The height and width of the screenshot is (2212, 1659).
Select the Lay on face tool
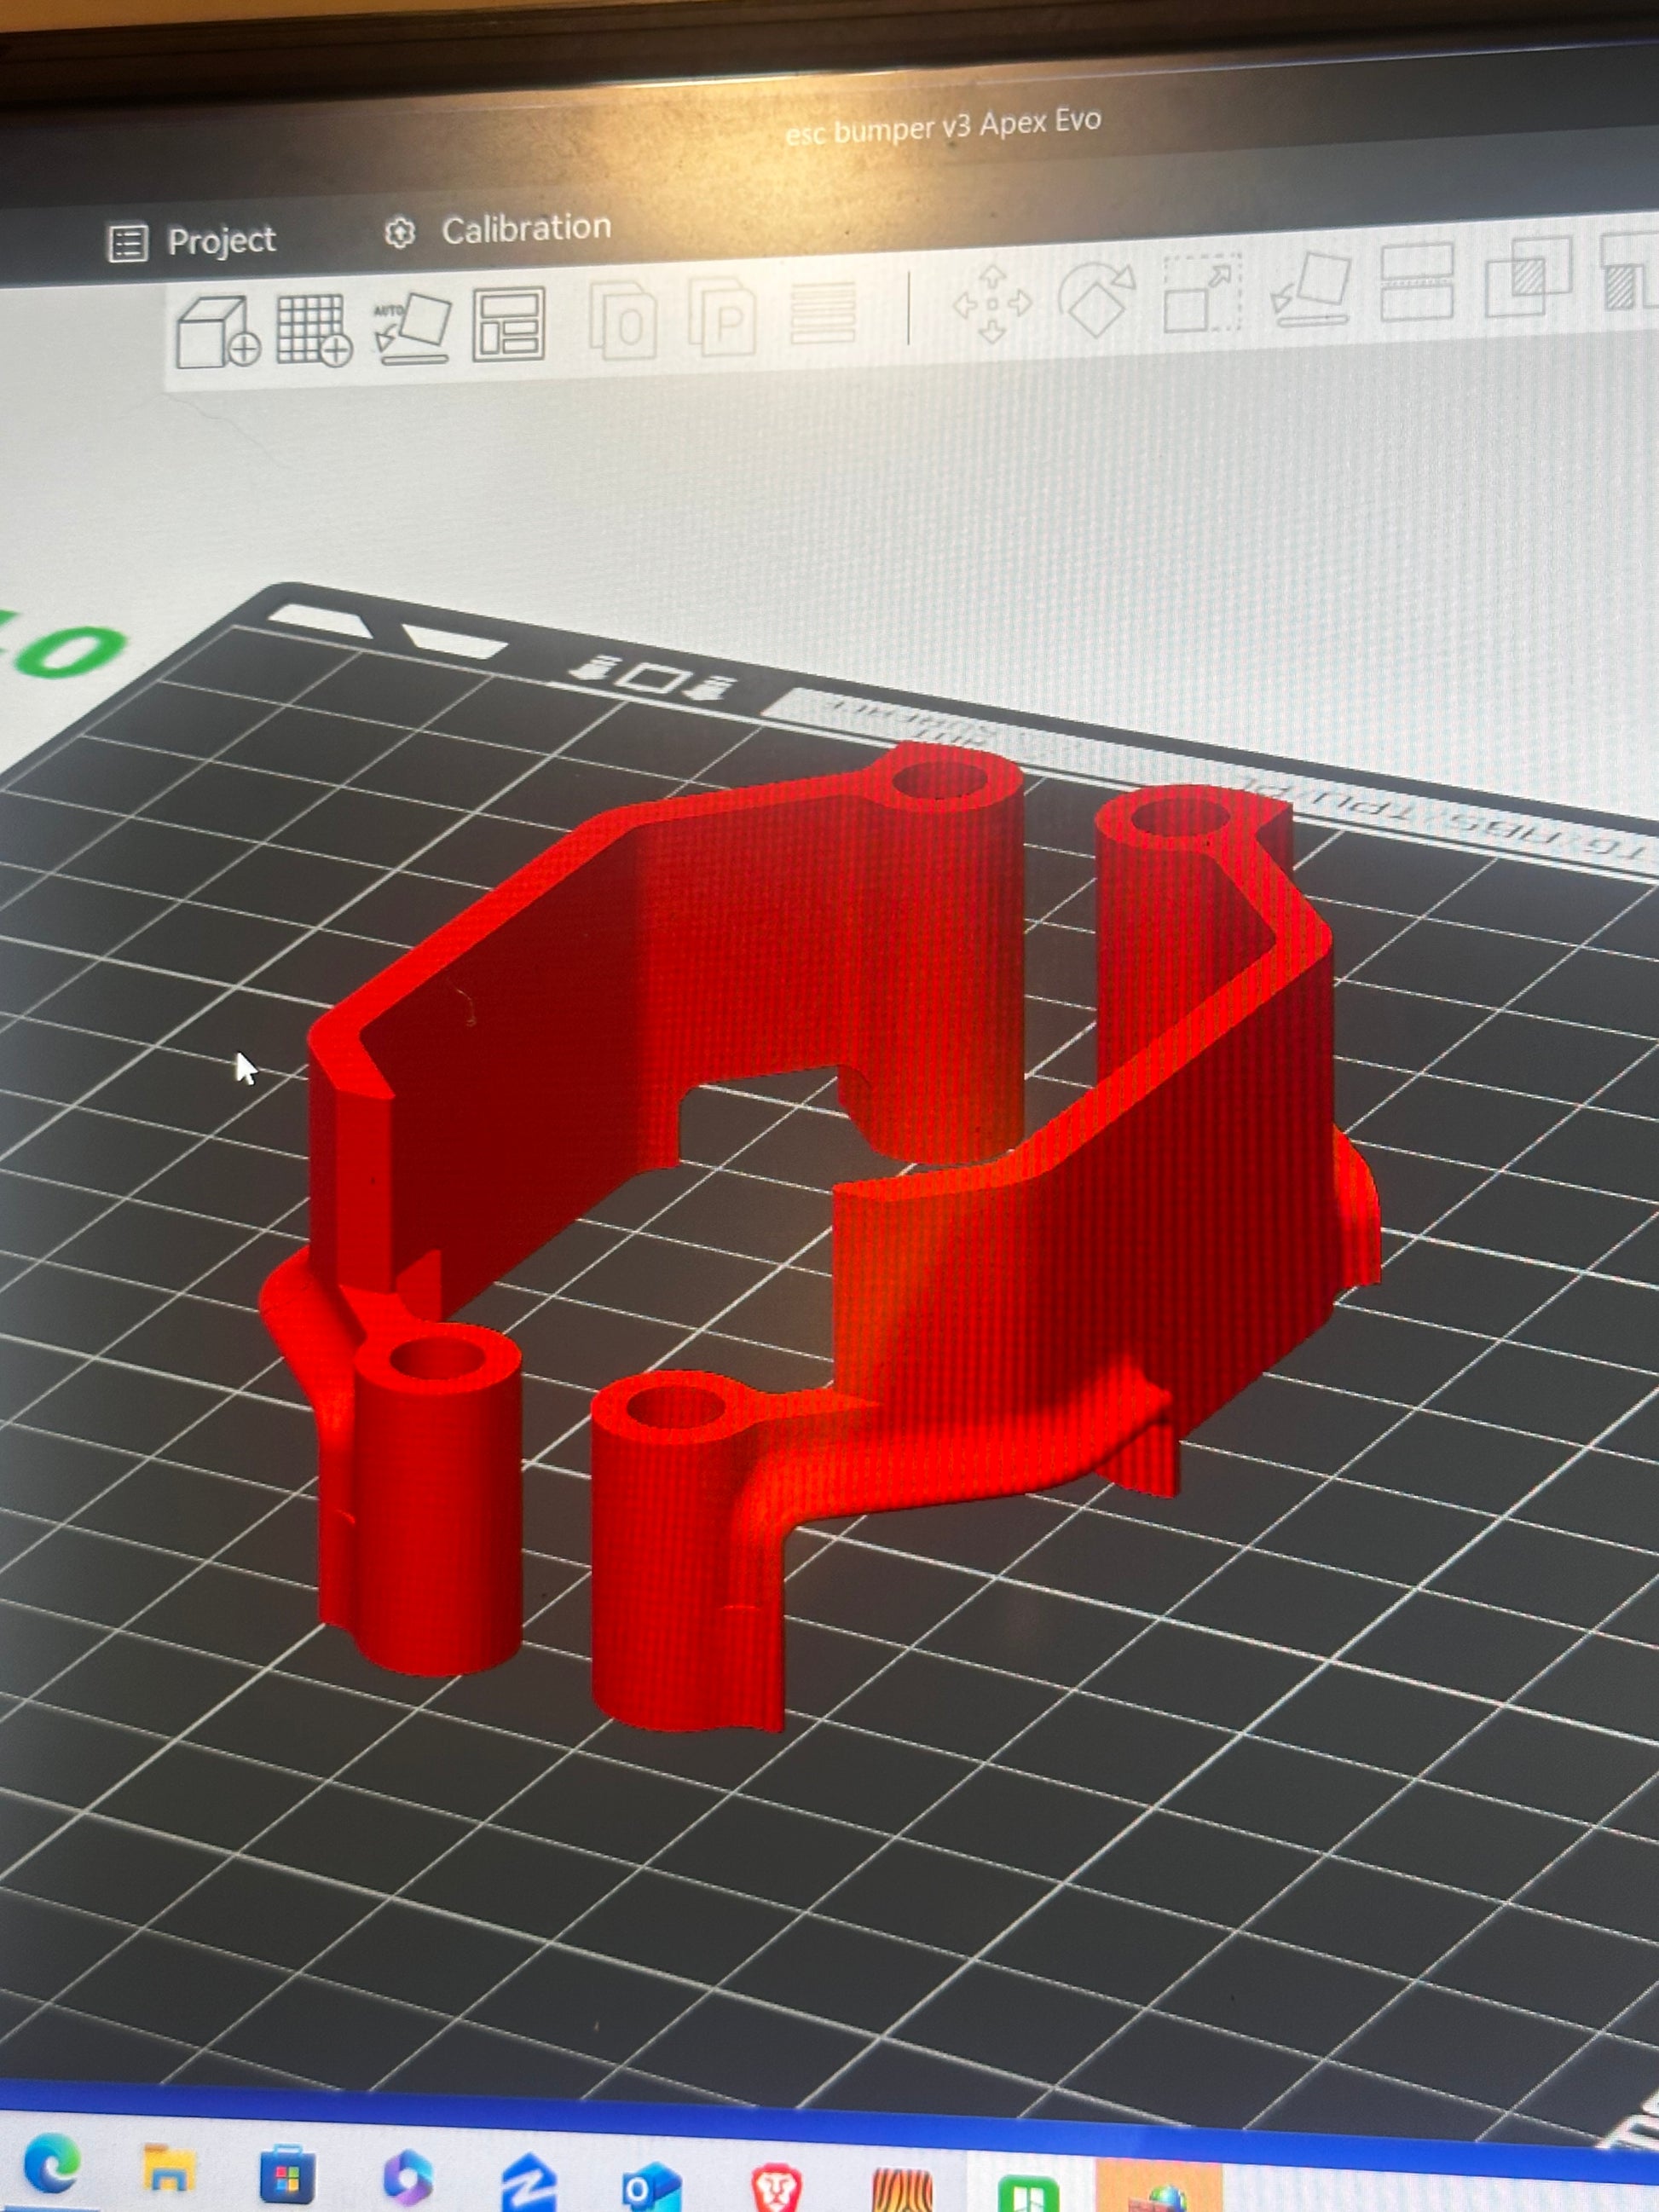tap(1311, 288)
